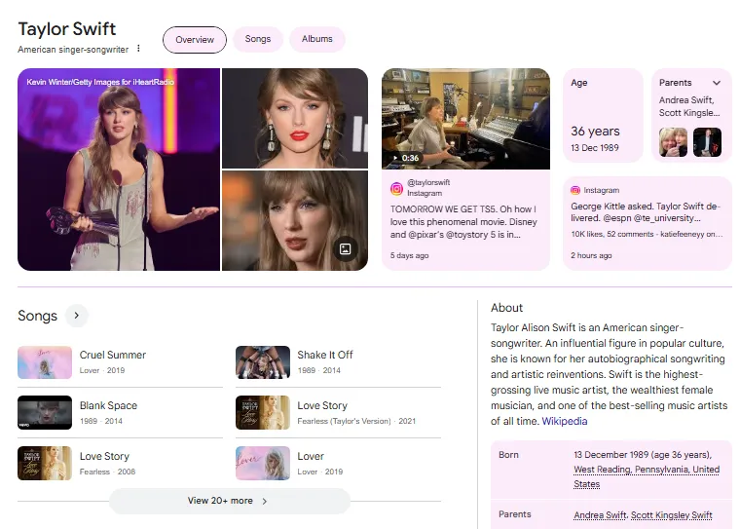The height and width of the screenshot is (529, 740).
Task: Open the image gallery icon on the photo collage
Action: pos(345,249)
